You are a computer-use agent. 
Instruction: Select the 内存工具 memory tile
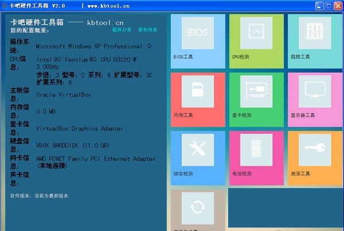[198, 99]
